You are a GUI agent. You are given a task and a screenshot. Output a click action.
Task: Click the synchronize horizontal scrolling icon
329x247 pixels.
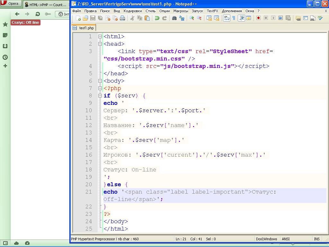click(x=216, y=18)
